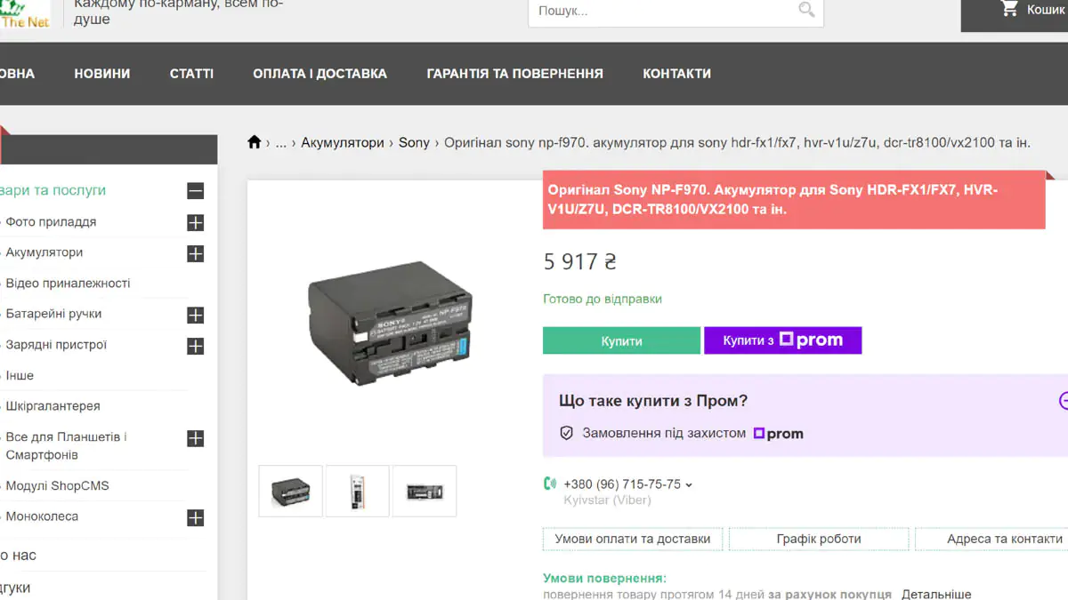Click Замовлення під захистом text
Screen dimensions: 1068x600
pos(664,434)
